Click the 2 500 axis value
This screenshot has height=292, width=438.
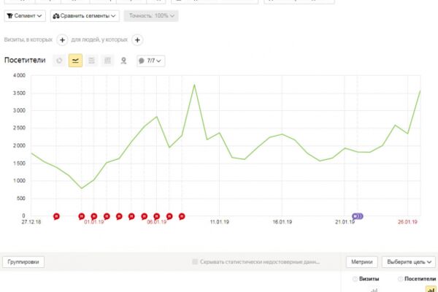[19, 128]
